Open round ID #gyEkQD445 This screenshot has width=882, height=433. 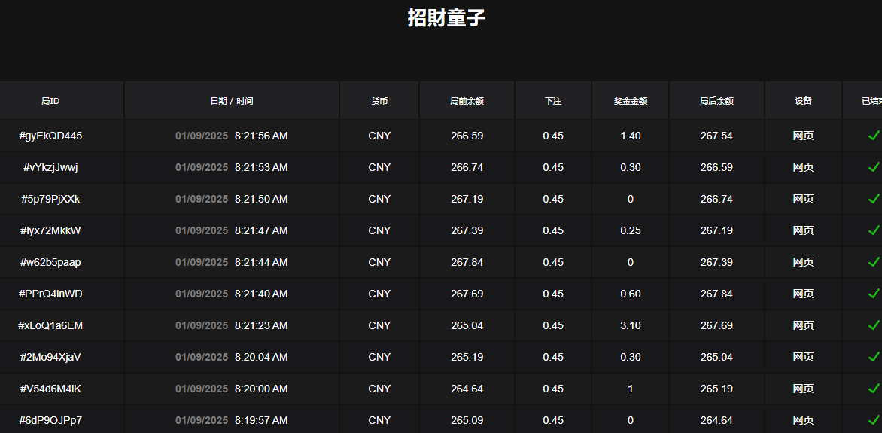(x=50, y=136)
